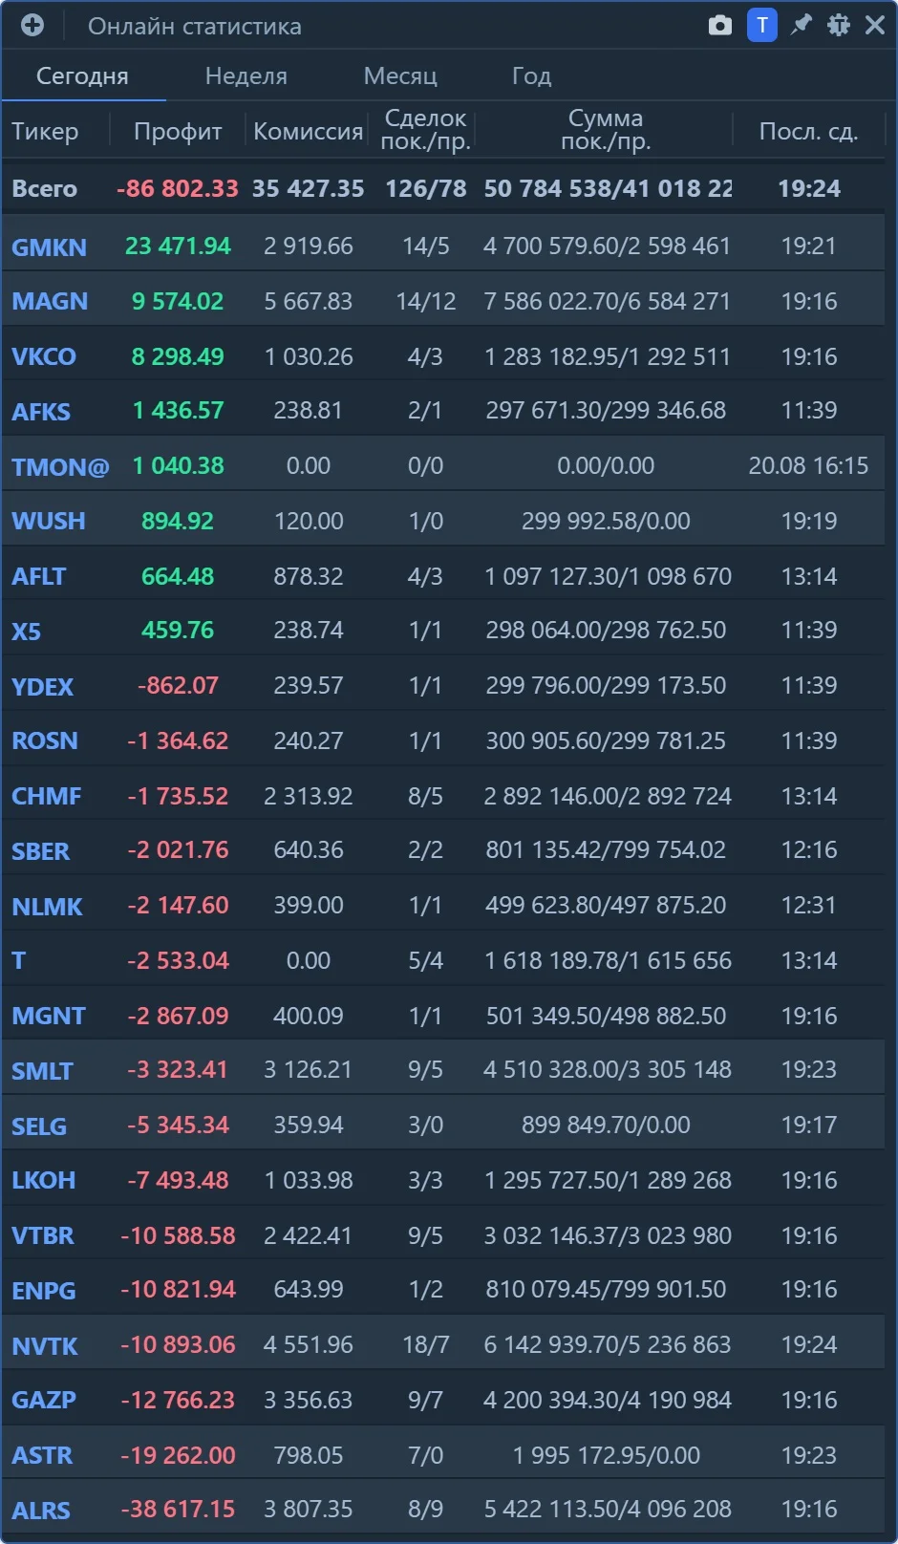The height and width of the screenshot is (1544, 898).
Task: Click SELG sum 899 849.70/0.00
Action: coord(606,1125)
